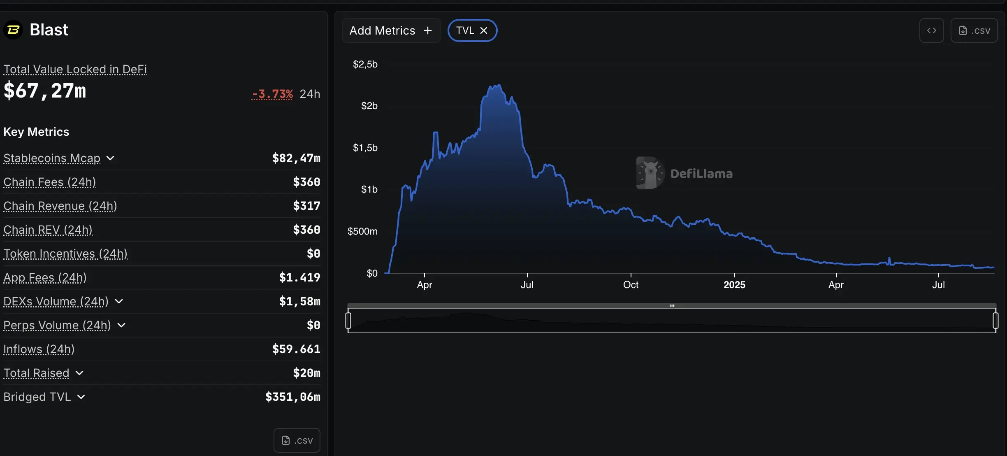Viewport: 1007px width, 456px height.
Task: Click the -3.73% 24h change value
Action: pyautogui.click(x=272, y=94)
